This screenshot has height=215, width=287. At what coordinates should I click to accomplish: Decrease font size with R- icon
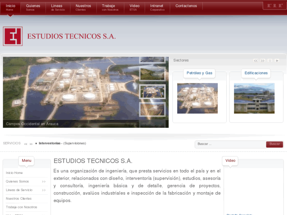[269, 6]
